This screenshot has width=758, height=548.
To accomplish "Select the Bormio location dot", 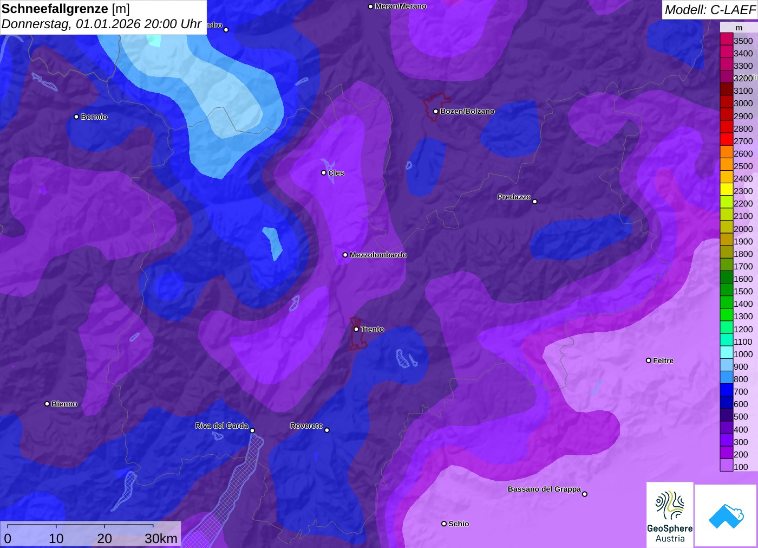I will click(76, 117).
